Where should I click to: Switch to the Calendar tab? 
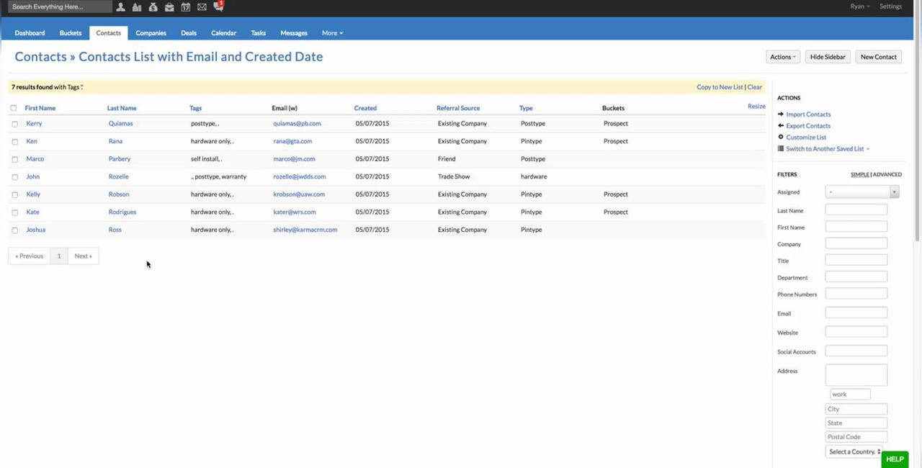(x=223, y=33)
